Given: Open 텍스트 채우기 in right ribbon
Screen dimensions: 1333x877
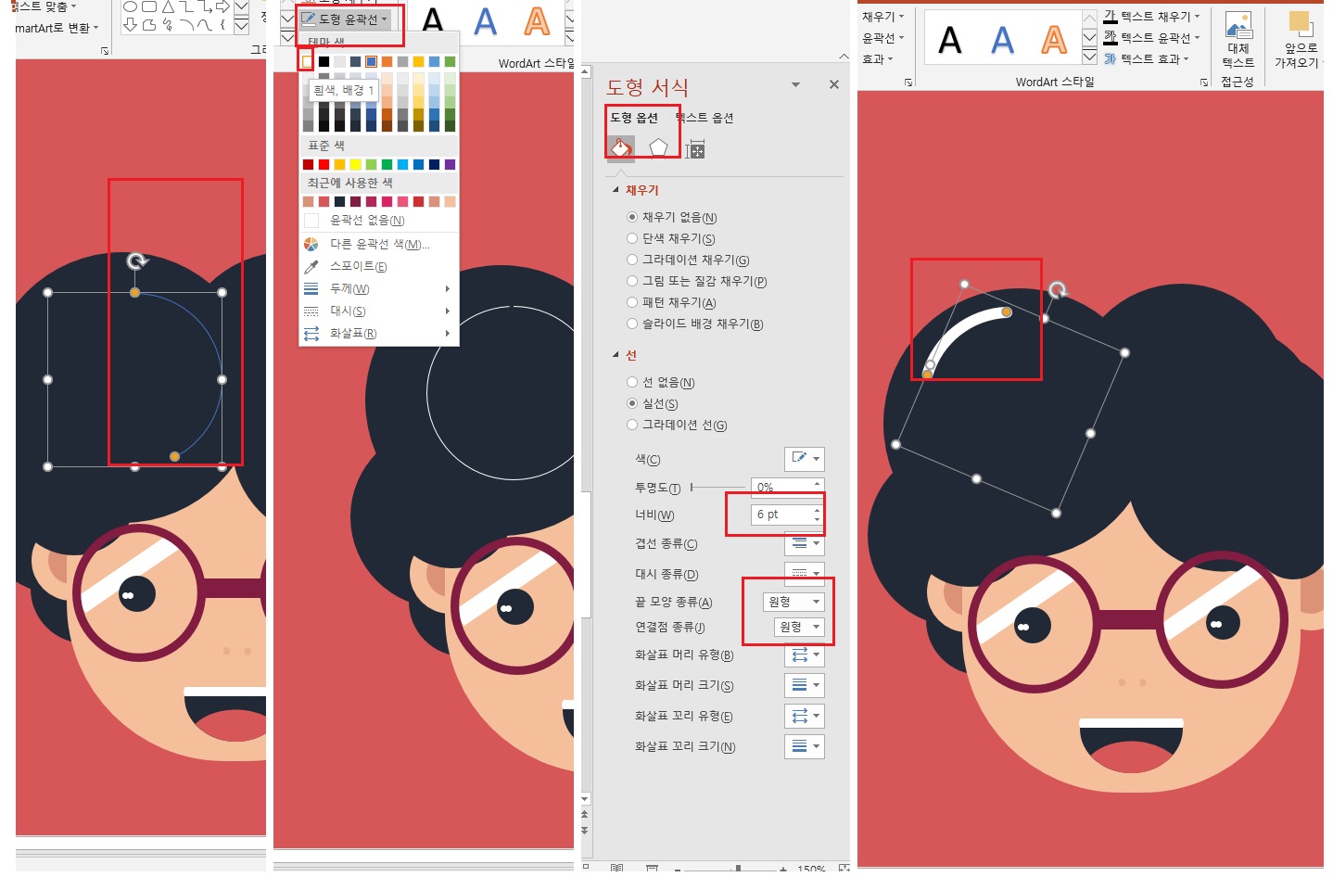Looking at the screenshot, I should click(x=1151, y=17).
